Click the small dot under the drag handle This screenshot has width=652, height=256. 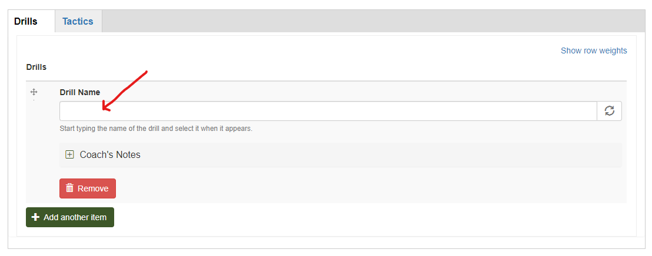[34, 100]
